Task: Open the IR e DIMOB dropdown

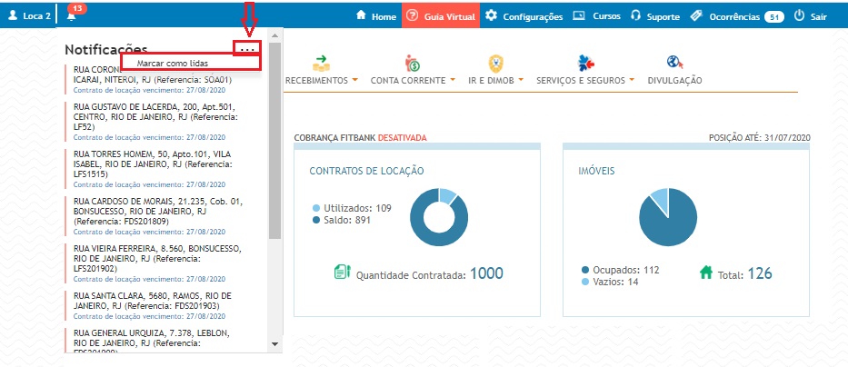Action: tap(522, 80)
